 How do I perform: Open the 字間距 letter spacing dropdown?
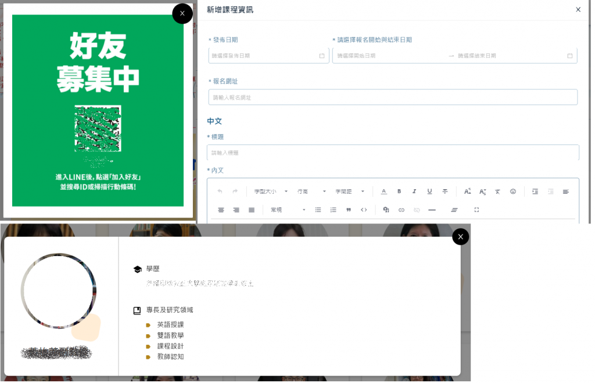[x=350, y=191]
